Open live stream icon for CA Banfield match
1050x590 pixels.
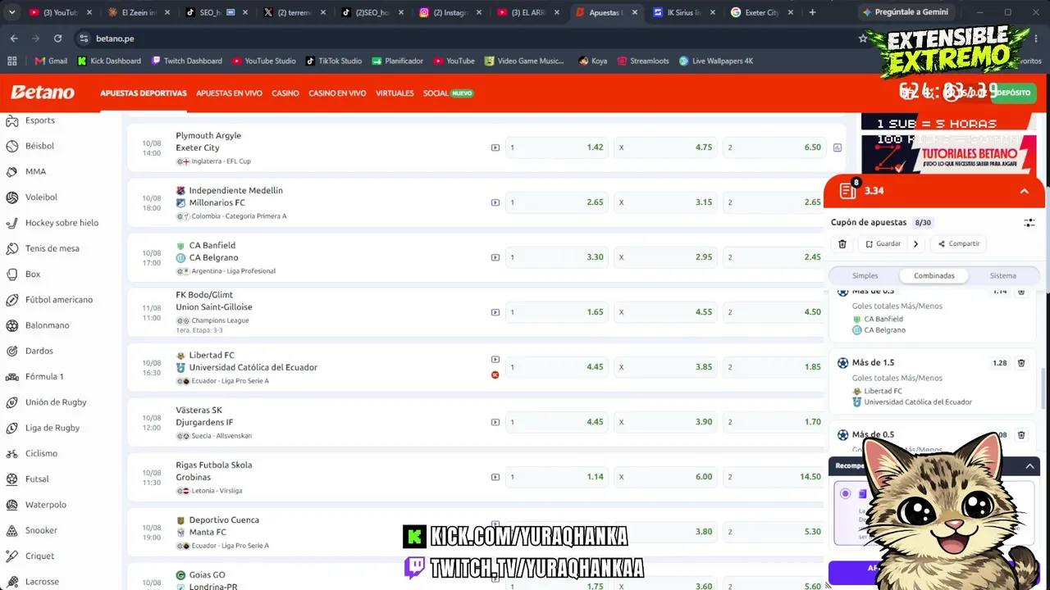click(495, 257)
